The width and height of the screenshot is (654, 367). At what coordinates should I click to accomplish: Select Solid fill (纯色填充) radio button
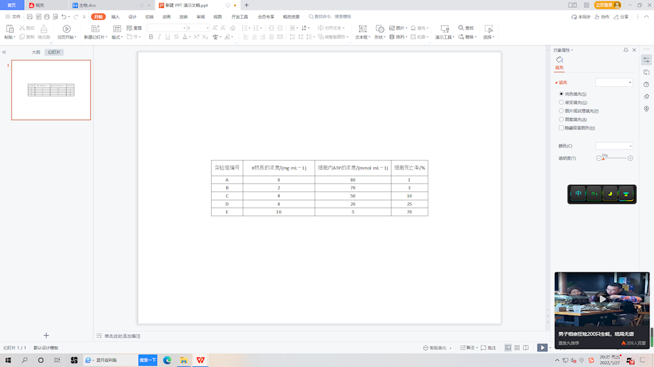[561, 94]
